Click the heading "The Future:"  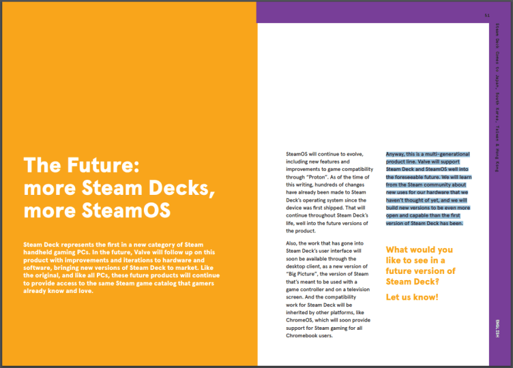(x=81, y=165)
